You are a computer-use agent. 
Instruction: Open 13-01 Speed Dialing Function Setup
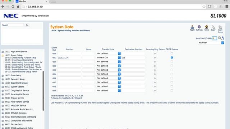tap(20, 58)
